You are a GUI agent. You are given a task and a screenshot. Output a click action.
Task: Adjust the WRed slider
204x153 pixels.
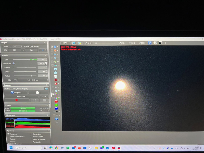coord(26,72)
